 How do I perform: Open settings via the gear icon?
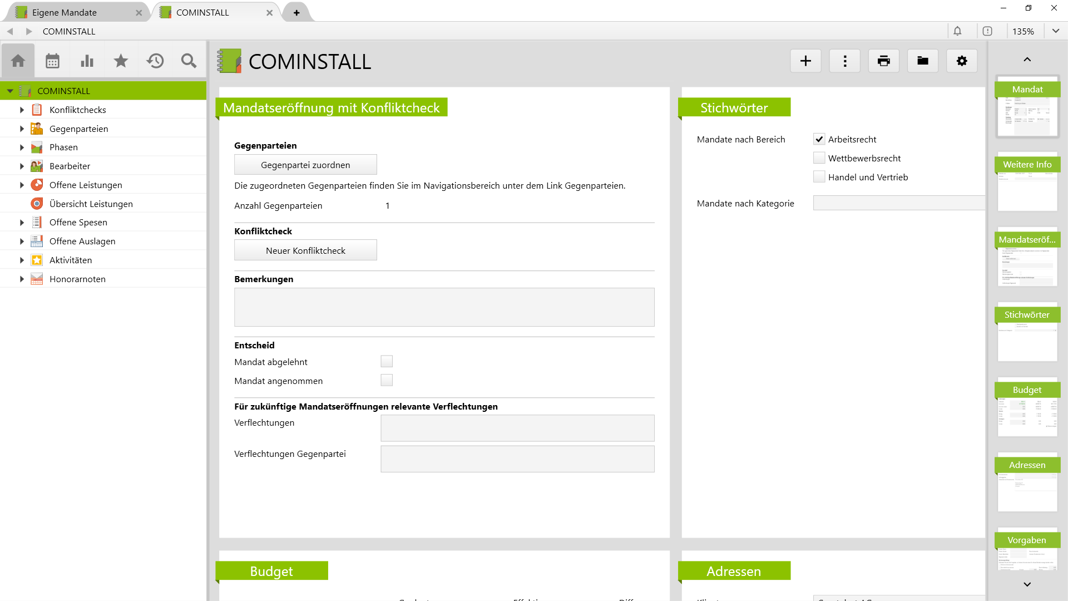point(962,61)
